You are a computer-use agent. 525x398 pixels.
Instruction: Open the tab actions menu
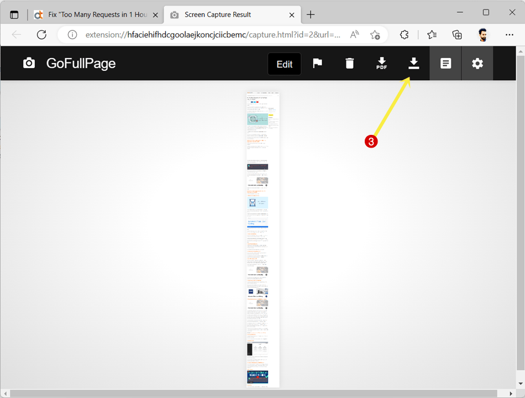click(14, 14)
